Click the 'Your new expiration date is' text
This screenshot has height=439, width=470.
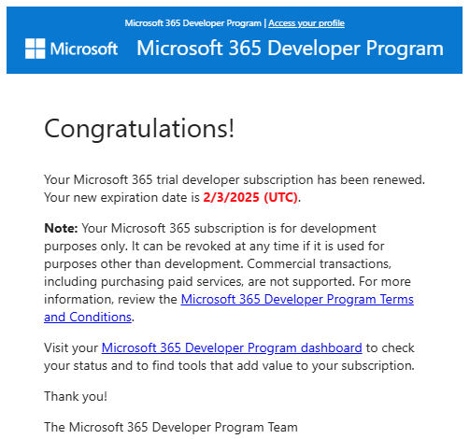[x=121, y=198]
